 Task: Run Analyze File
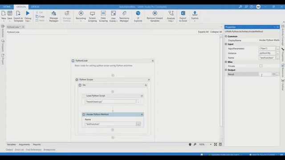(171, 16)
